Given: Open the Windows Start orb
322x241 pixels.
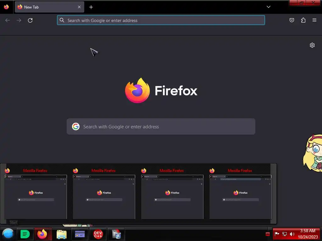Looking at the screenshot, I should pos(8,234).
